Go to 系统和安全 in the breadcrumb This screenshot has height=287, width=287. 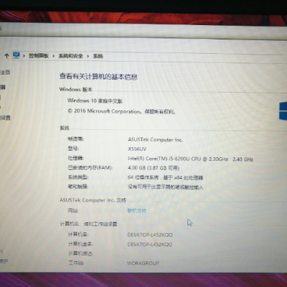point(71,56)
